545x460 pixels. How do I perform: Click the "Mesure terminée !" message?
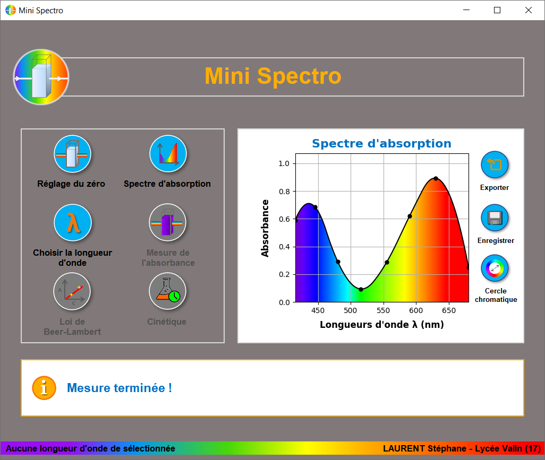click(120, 388)
